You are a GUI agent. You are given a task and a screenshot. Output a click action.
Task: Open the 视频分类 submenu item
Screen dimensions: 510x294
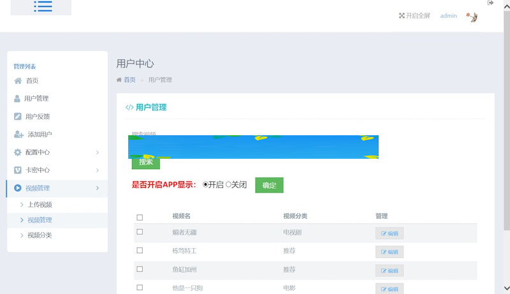40,235
